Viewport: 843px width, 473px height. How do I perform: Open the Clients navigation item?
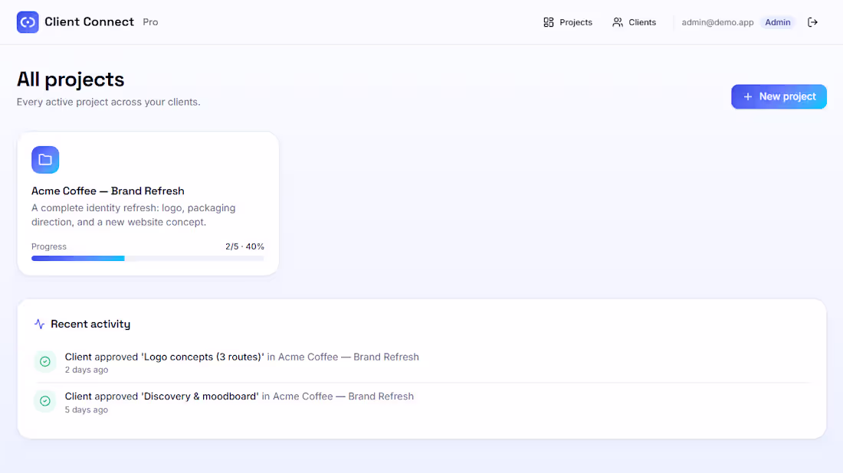tap(641, 22)
